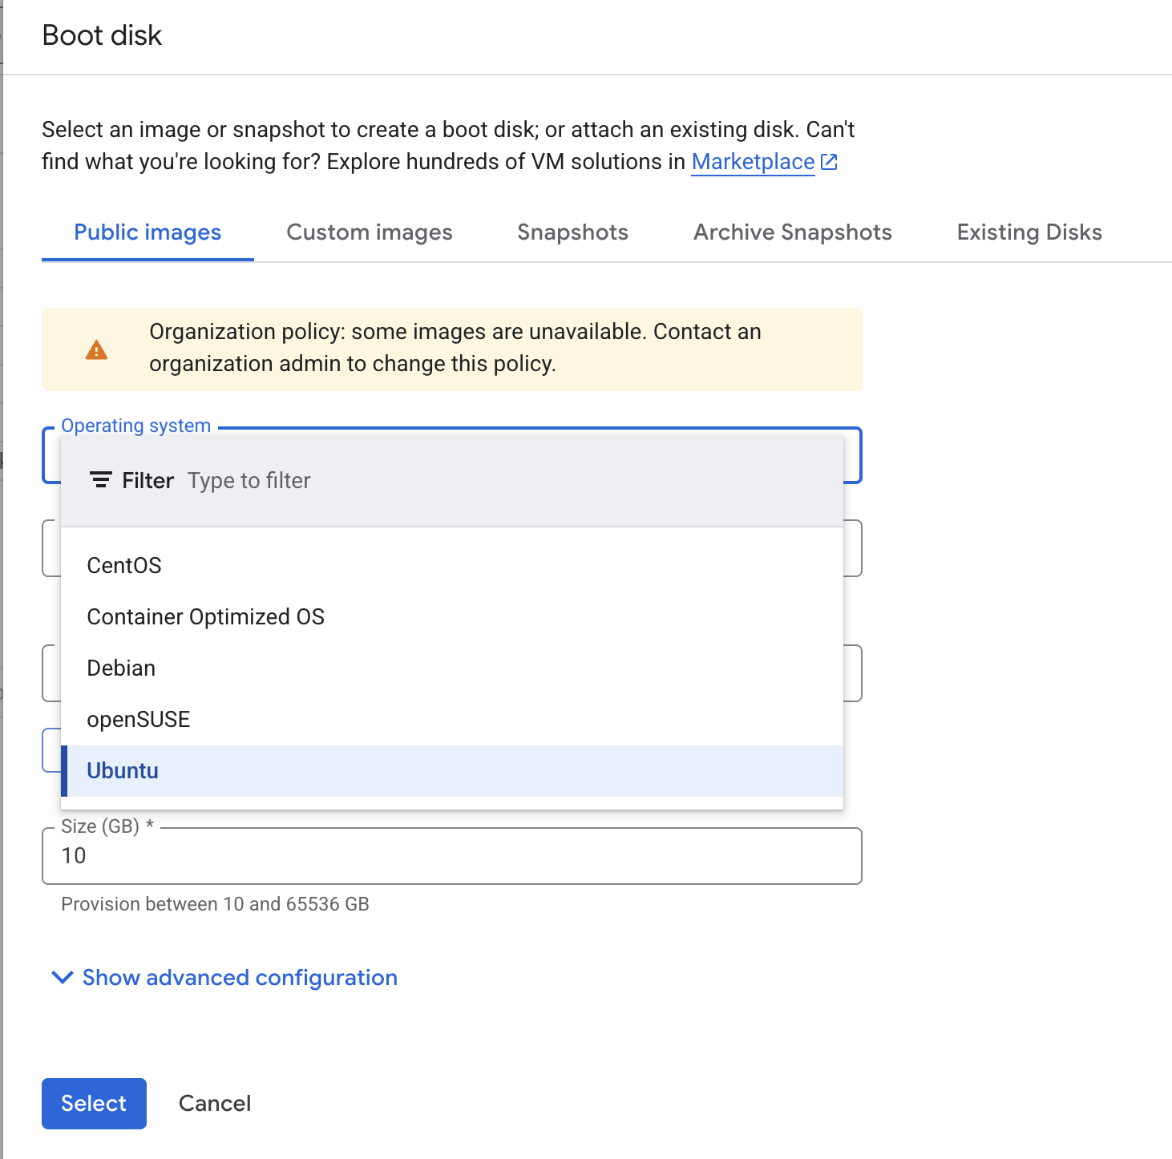Select the highlighted Ubuntu option

point(123,771)
